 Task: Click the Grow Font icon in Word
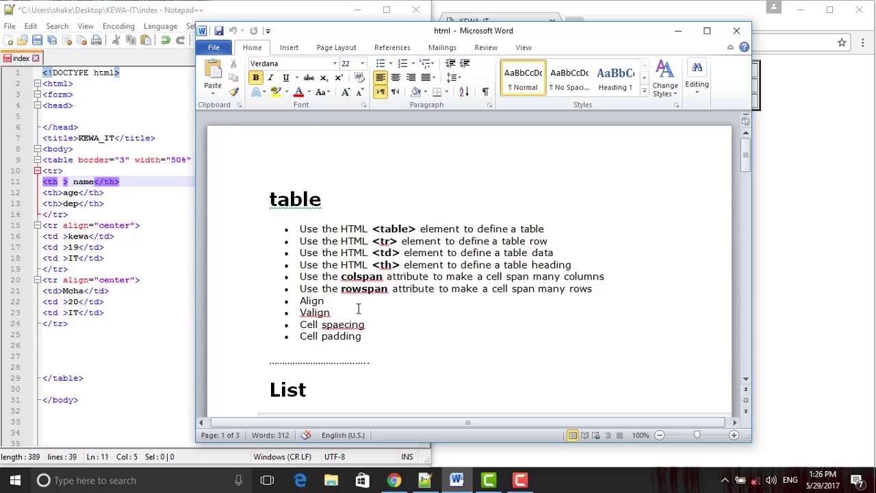pyautogui.click(x=346, y=92)
